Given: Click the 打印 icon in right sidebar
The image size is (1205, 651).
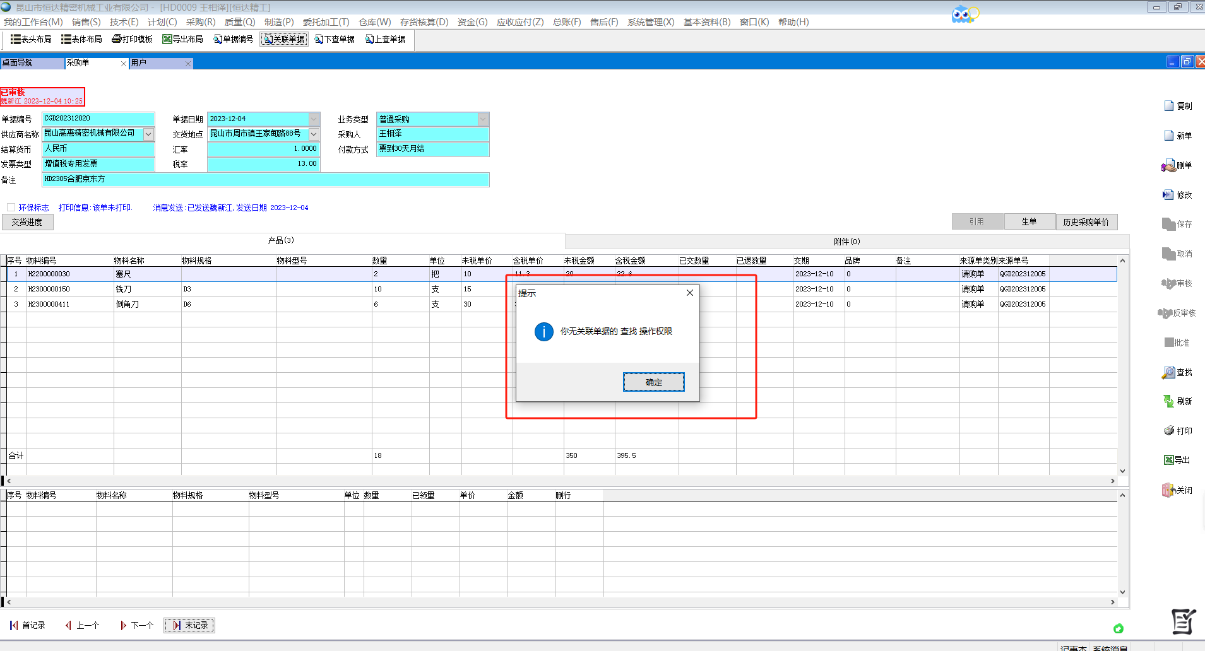Looking at the screenshot, I should pos(1169,431).
